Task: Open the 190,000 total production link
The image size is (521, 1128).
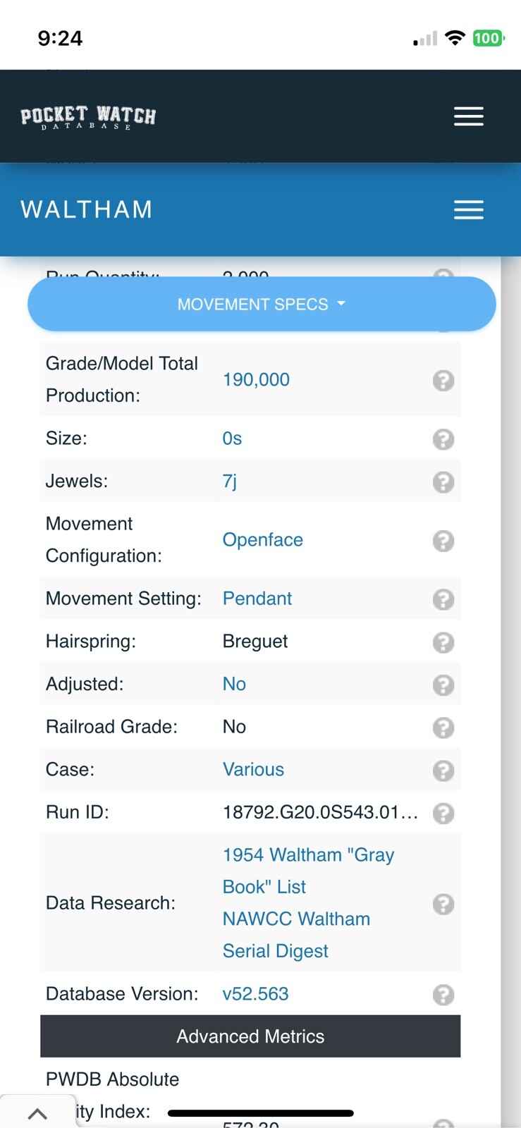Action: point(256,379)
